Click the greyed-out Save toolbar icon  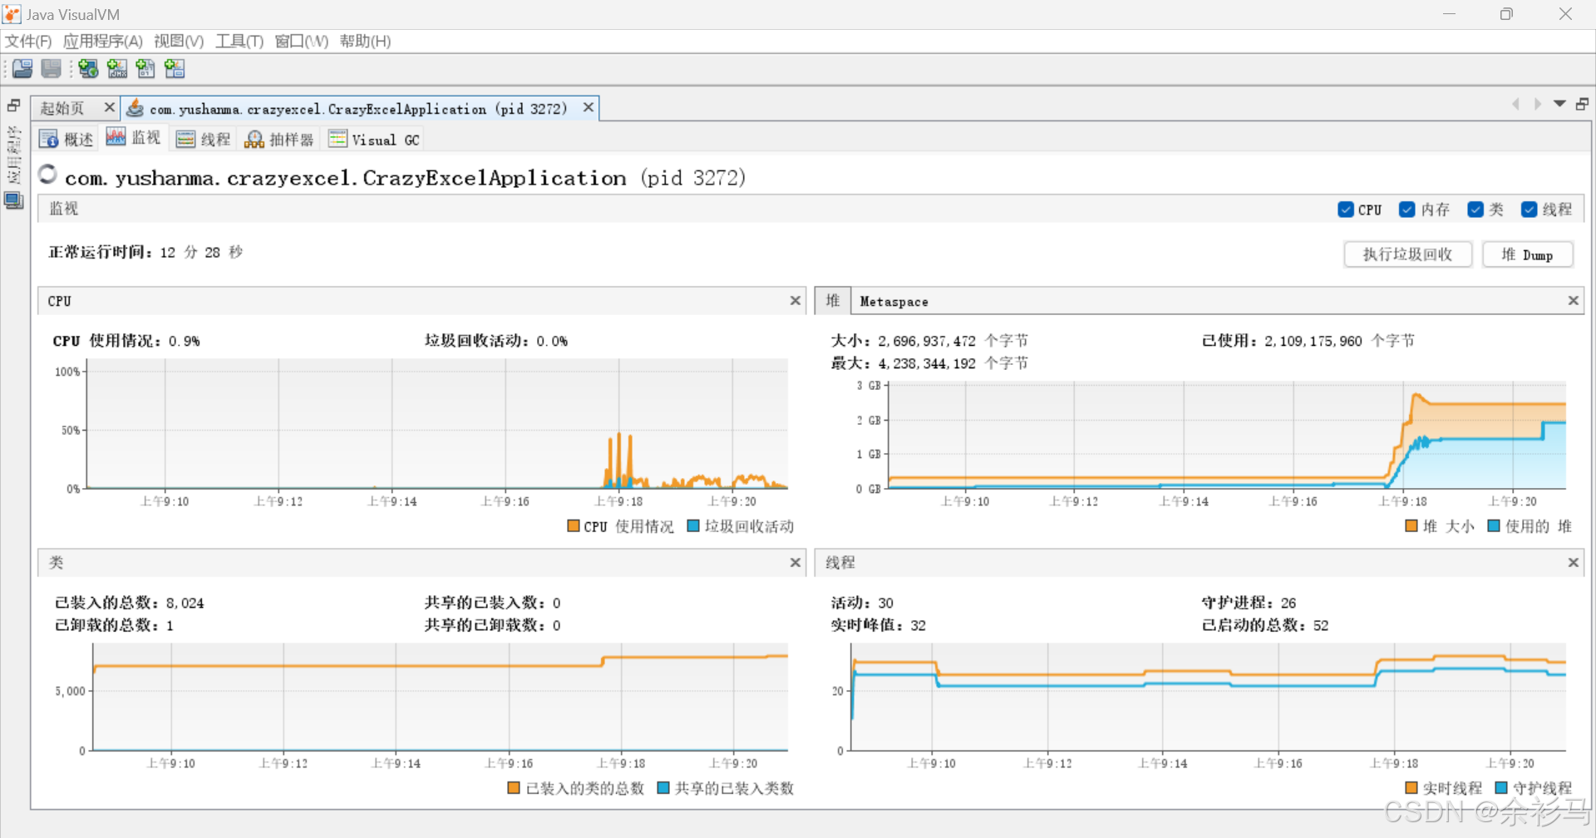coord(52,69)
